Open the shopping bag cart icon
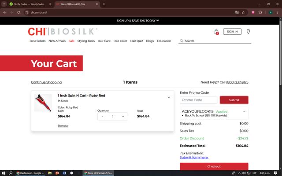The width and height of the screenshot is (282, 176). (216, 32)
